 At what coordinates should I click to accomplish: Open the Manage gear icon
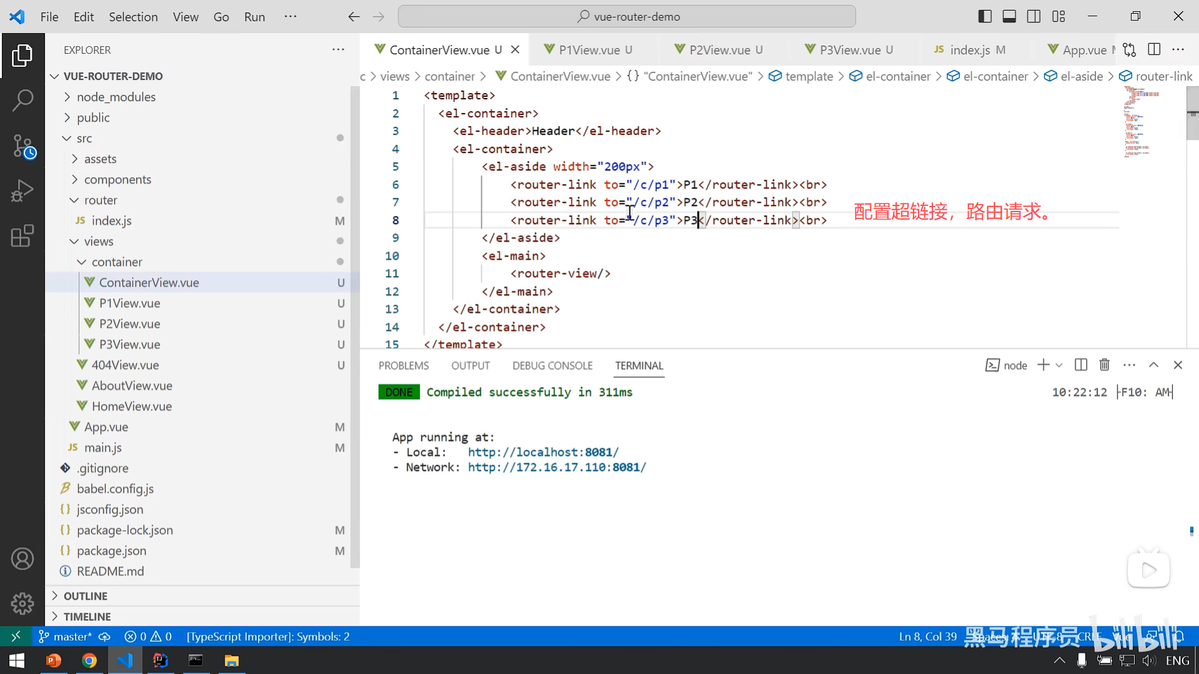22,603
